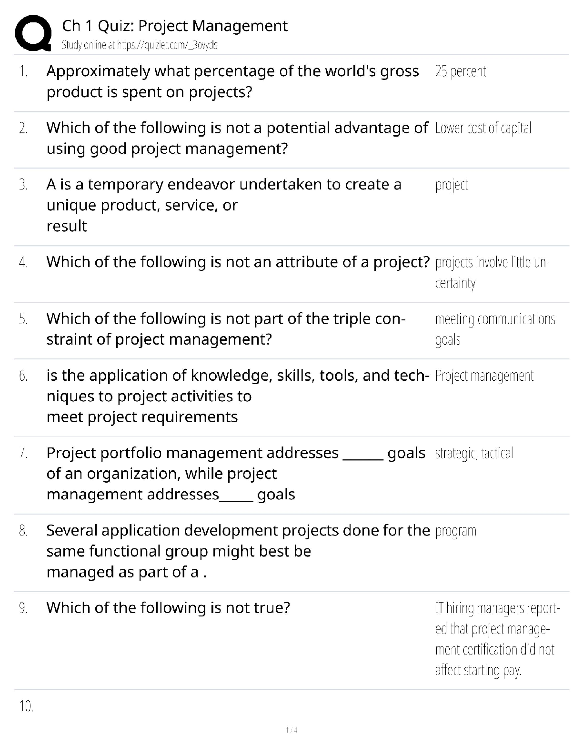This screenshot has width=583, height=754.
Task: Click the answer 'Project management' for question 6
Action: (x=484, y=376)
